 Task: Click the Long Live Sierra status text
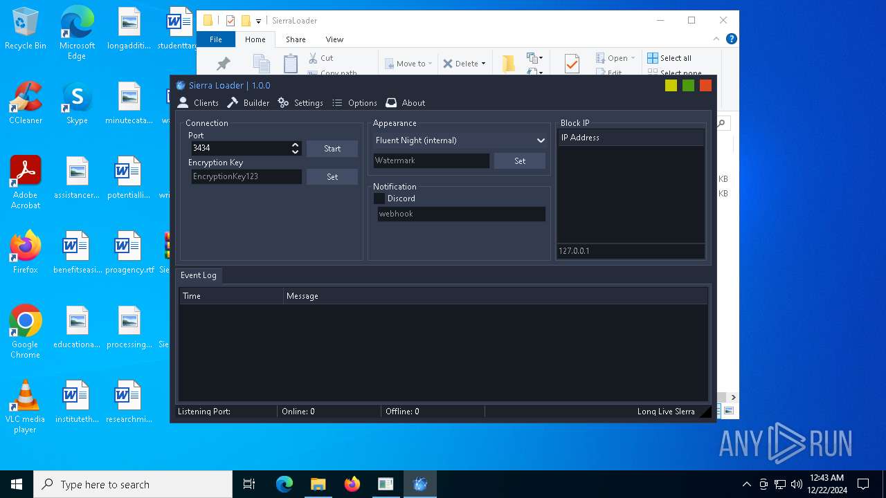click(x=666, y=412)
